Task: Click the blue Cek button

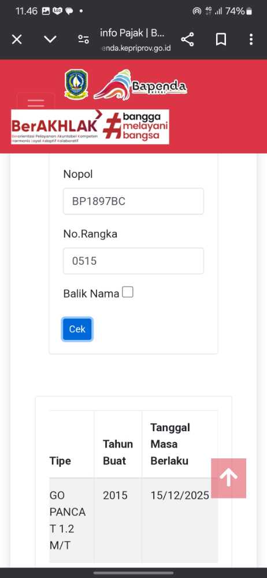Action: tap(77, 329)
